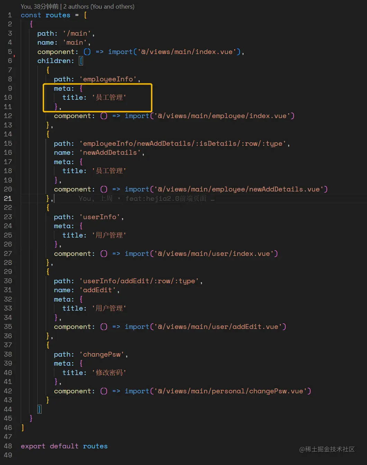
Task: Click the closing bracket "]" on line 46
Action: click(22, 428)
